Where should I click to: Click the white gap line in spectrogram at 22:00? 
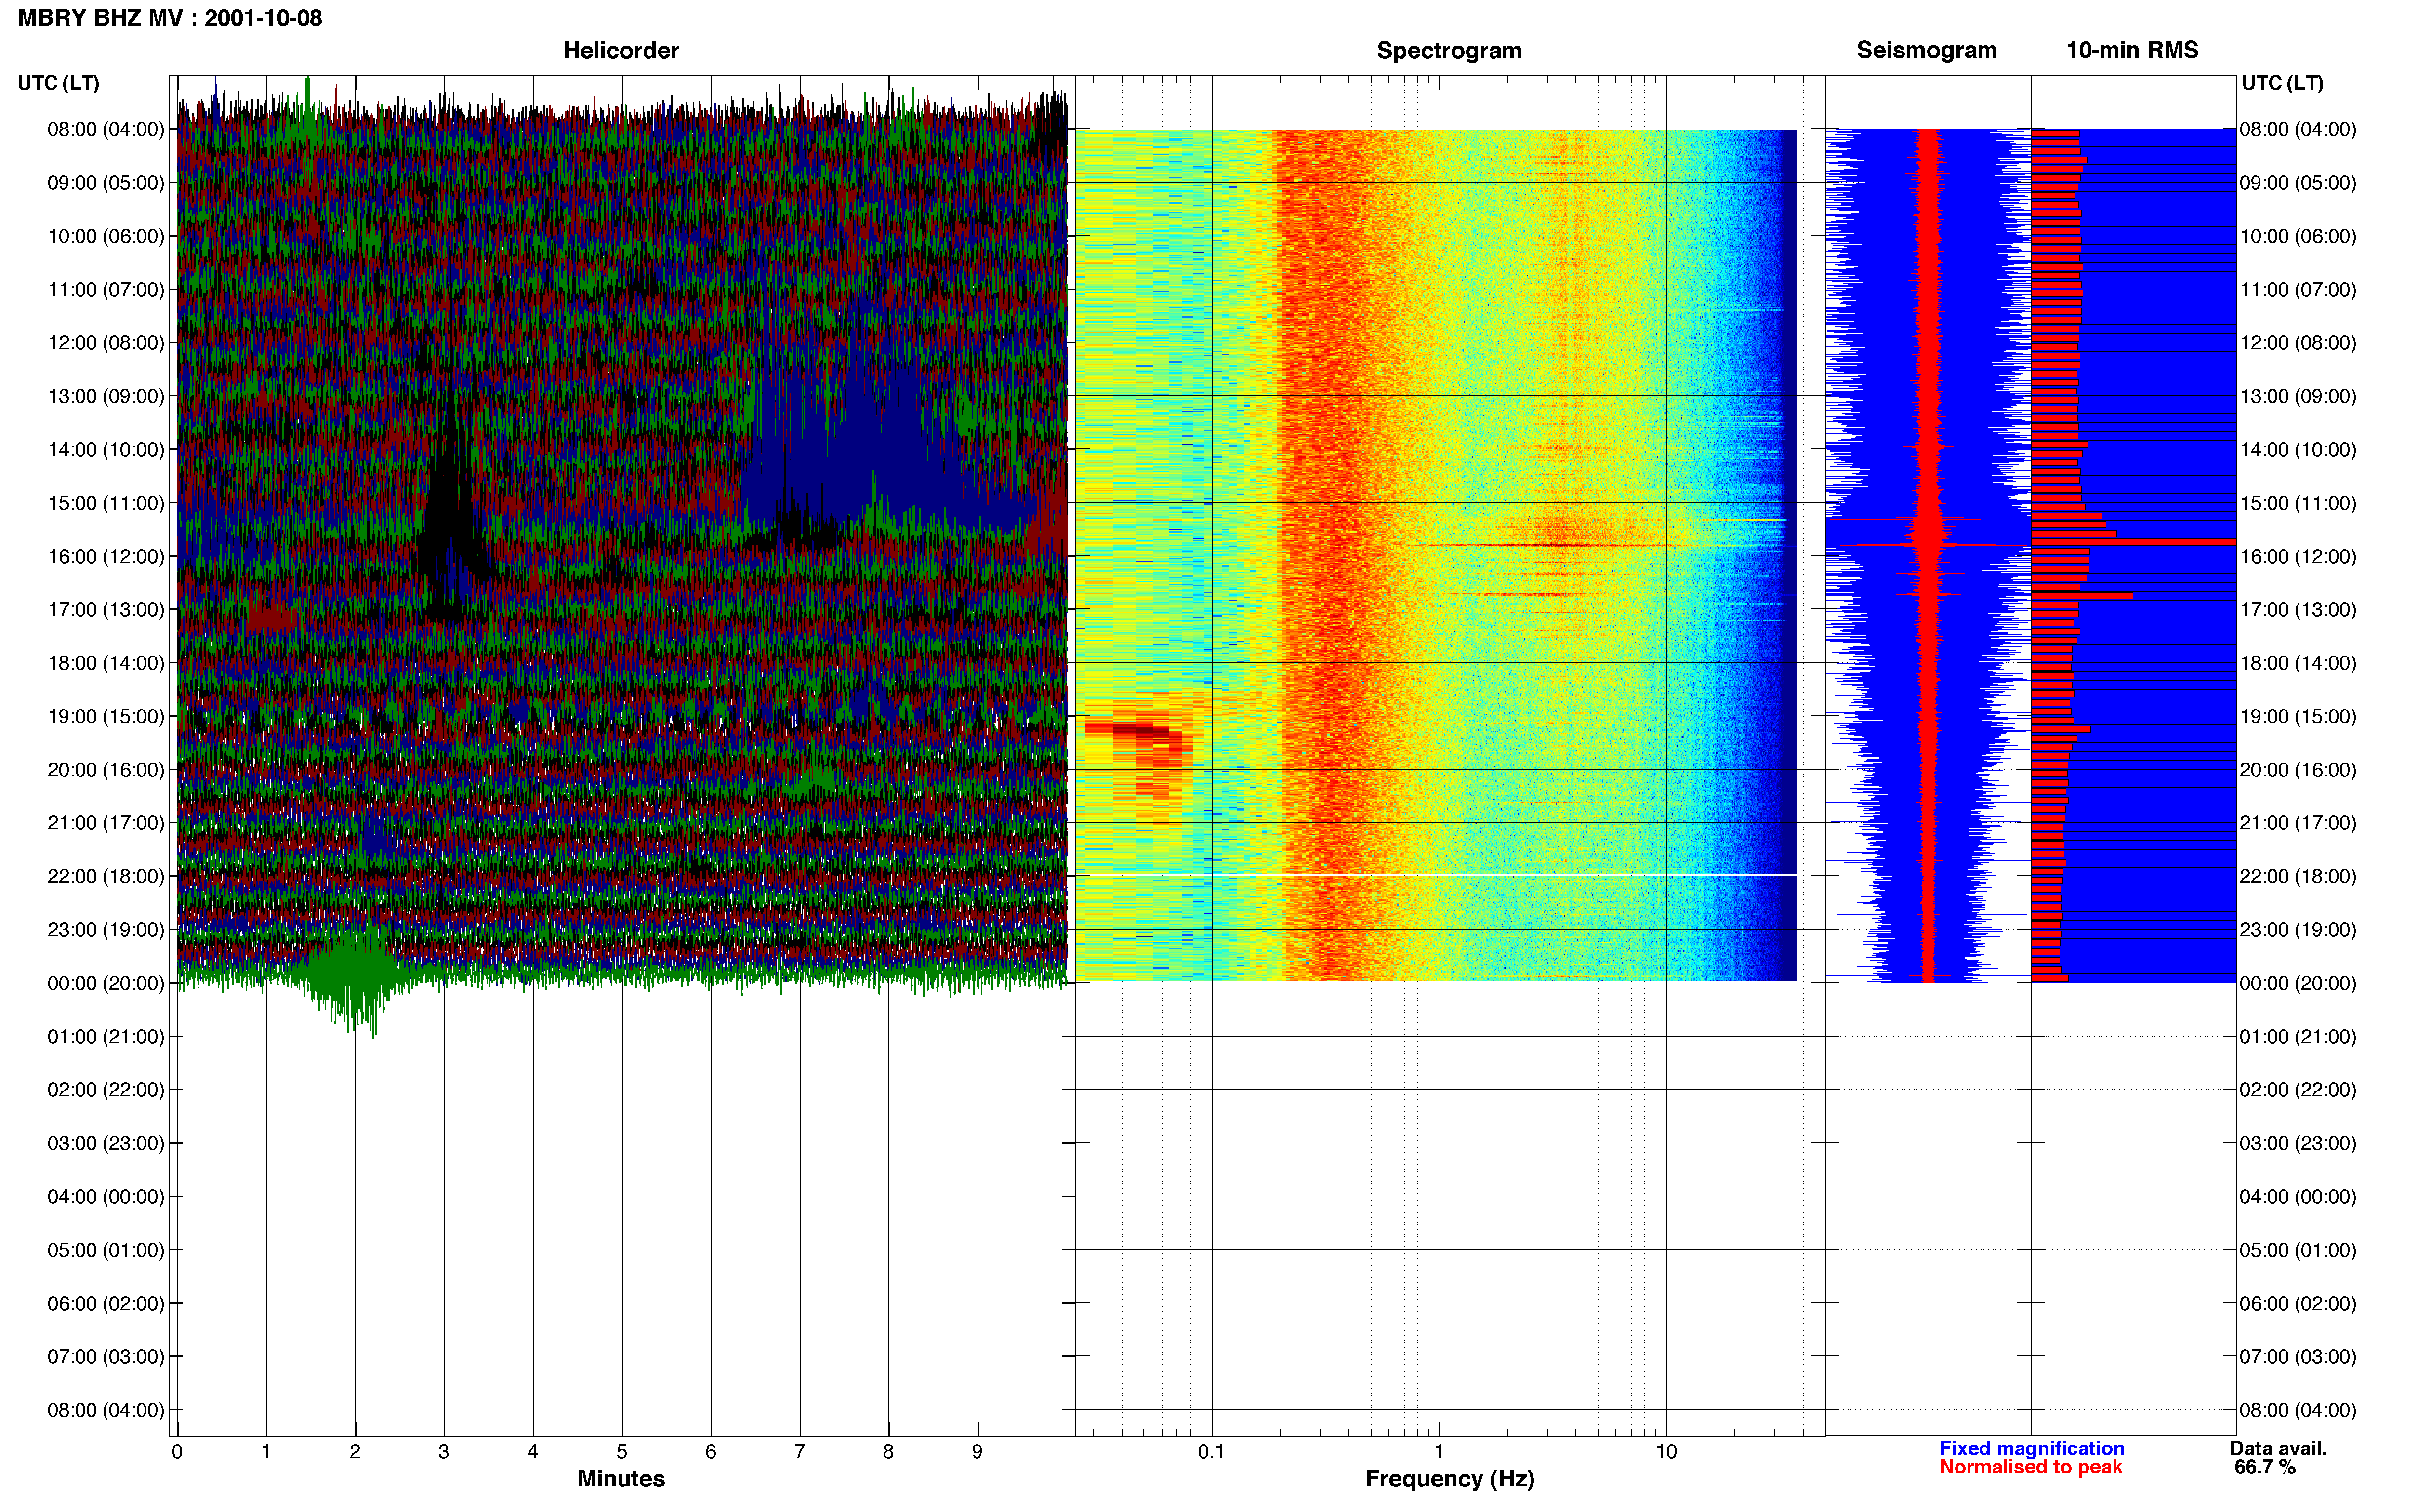coord(1436,875)
